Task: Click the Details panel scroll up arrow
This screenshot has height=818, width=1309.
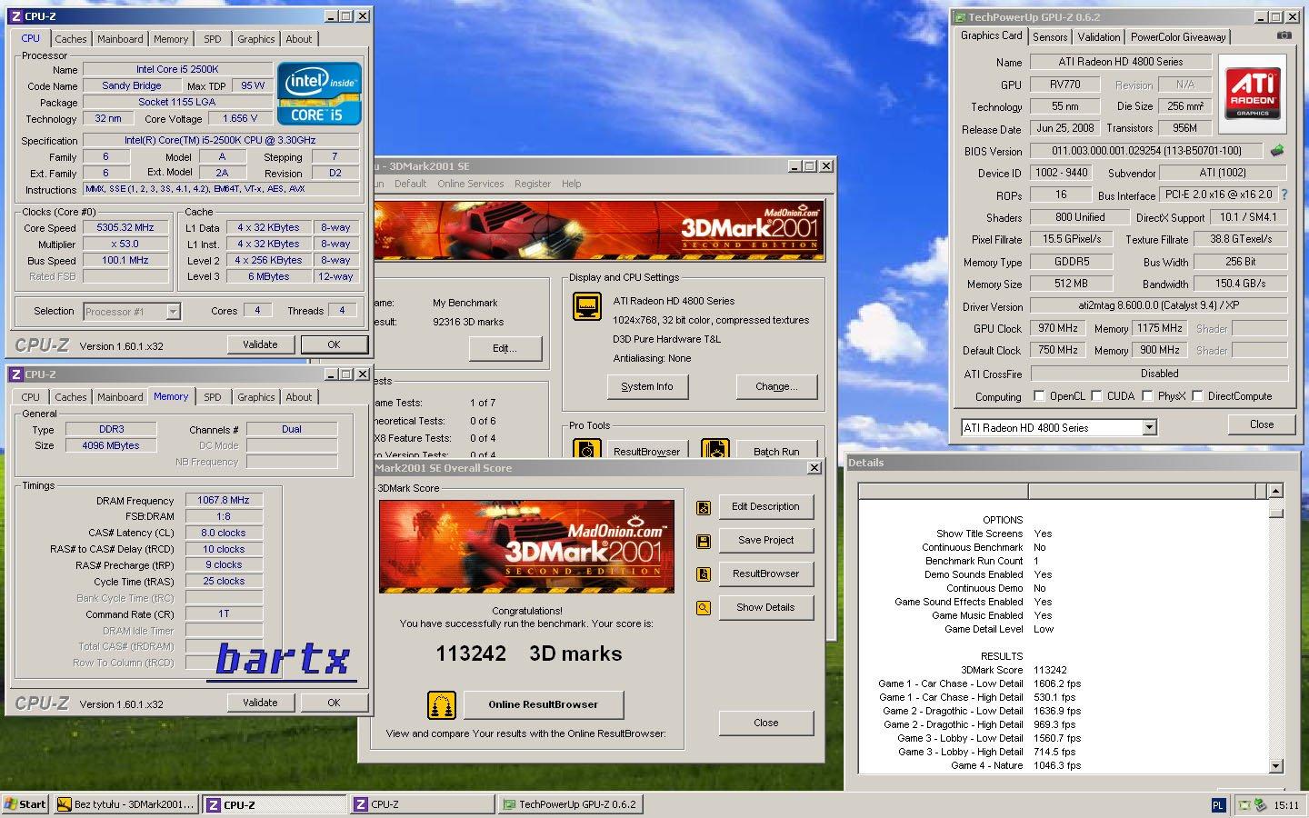Action: click(x=1275, y=492)
